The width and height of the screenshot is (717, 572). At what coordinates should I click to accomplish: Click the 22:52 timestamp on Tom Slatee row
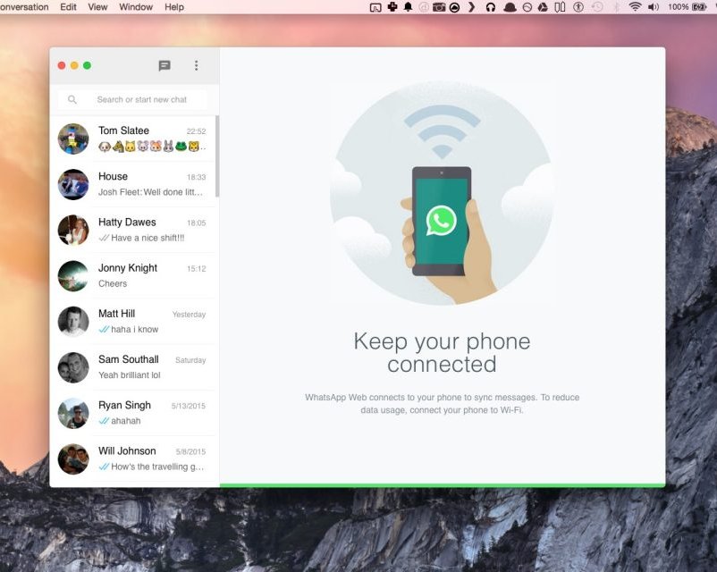(196, 131)
